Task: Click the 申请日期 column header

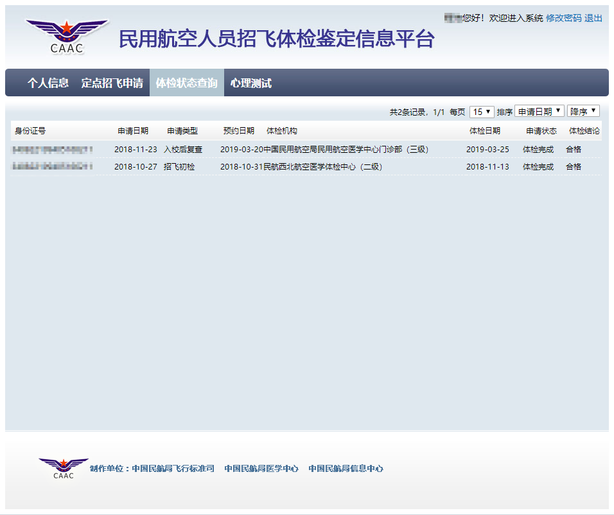Action: [x=133, y=130]
